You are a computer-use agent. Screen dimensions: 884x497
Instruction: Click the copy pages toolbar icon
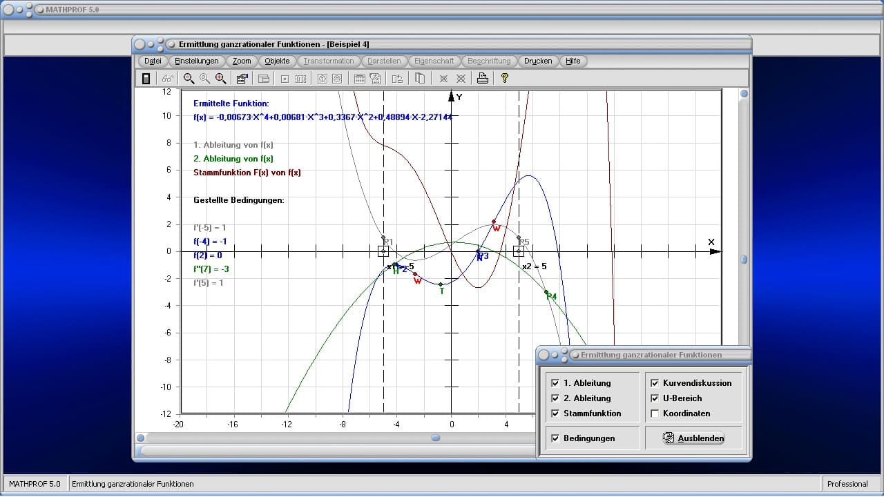(419, 79)
